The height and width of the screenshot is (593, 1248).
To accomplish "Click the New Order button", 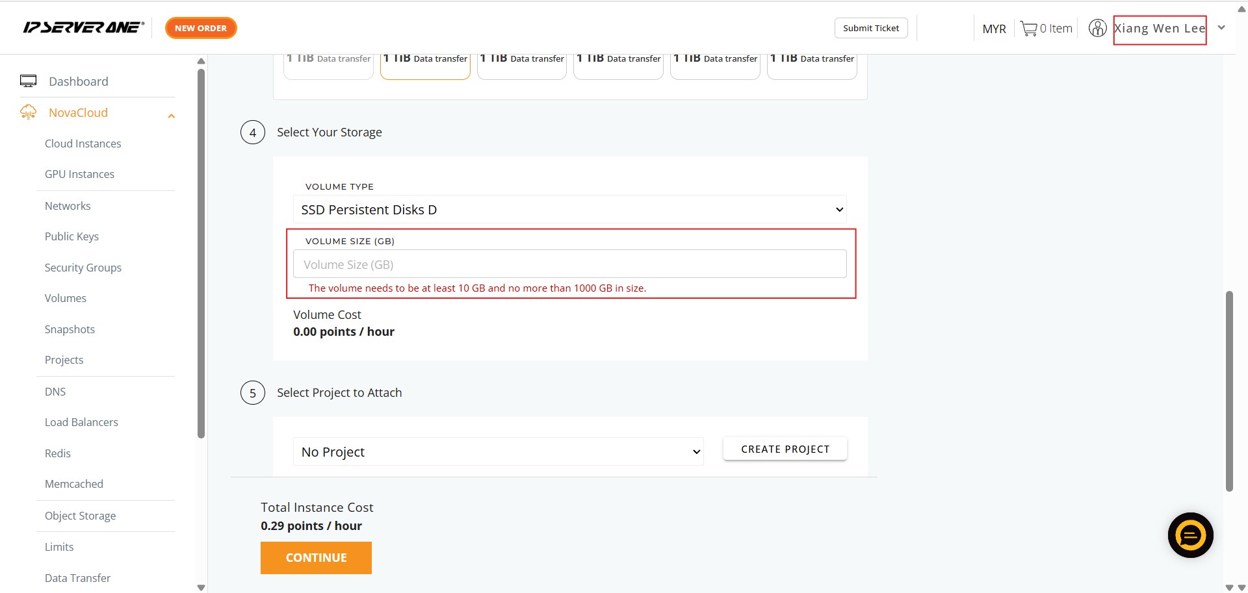I will (201, 28).
